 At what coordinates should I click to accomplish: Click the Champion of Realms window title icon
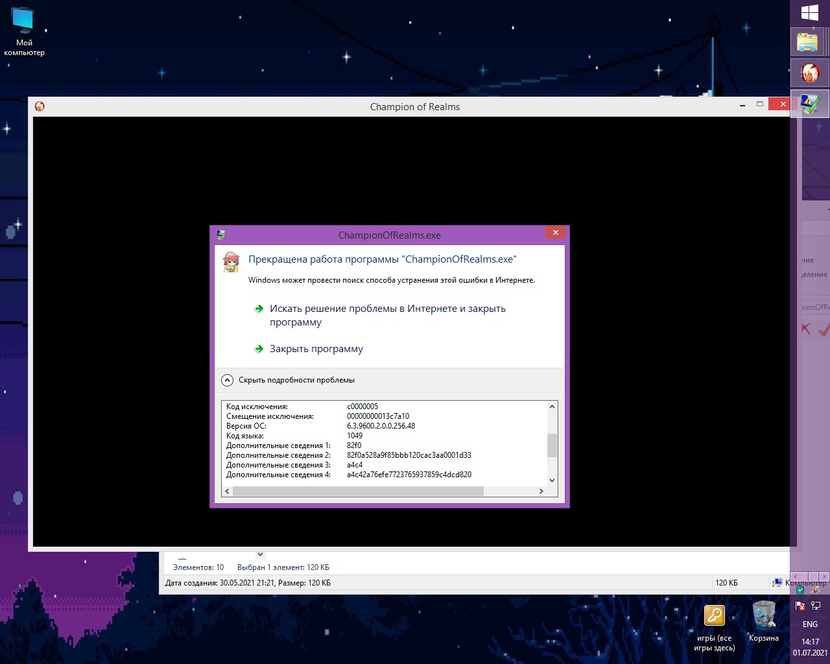40,106
